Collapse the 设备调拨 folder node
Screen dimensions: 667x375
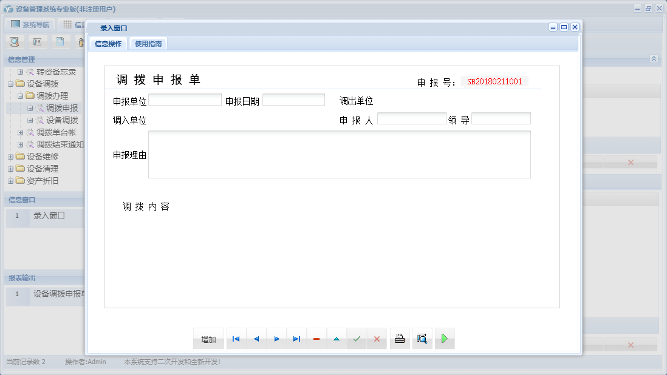tap(11, 83)
